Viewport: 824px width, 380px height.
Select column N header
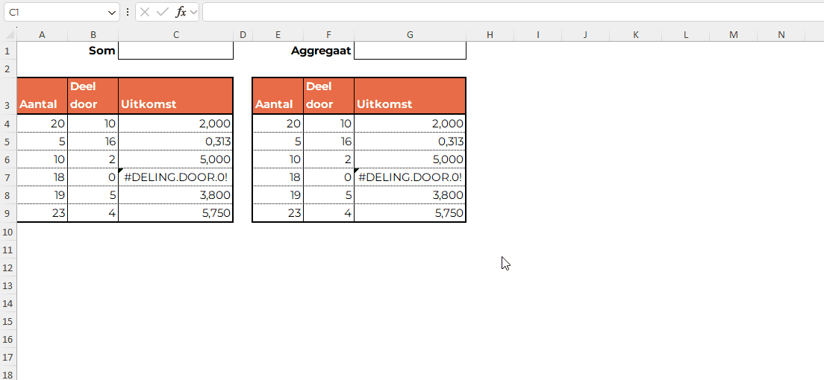pyautogui.click(x=781, y=34)
